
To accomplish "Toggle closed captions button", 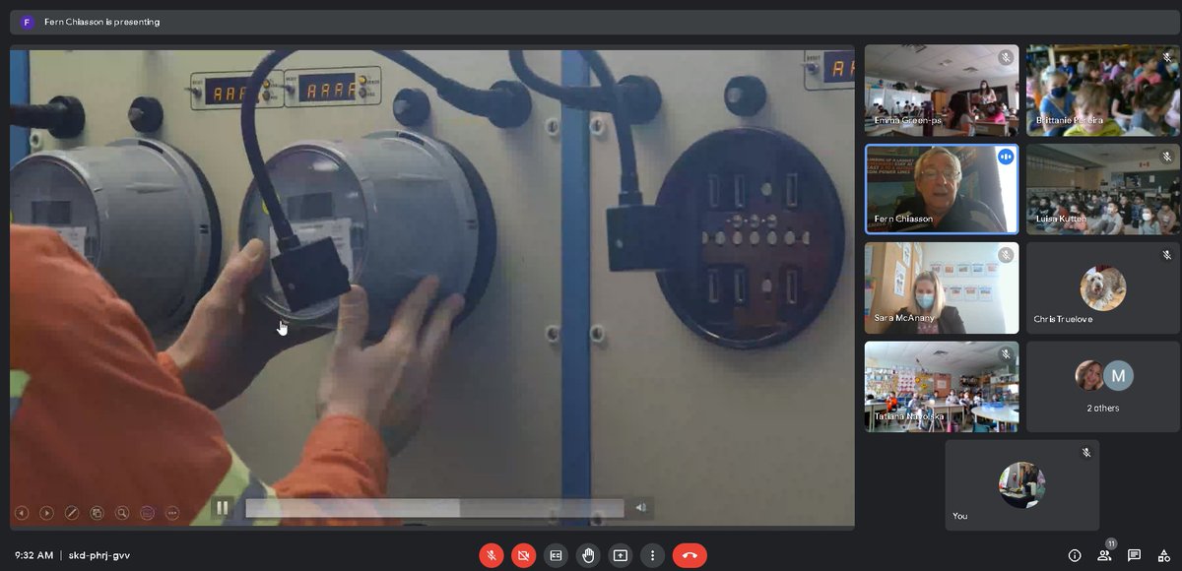I will tap(556, 555).
